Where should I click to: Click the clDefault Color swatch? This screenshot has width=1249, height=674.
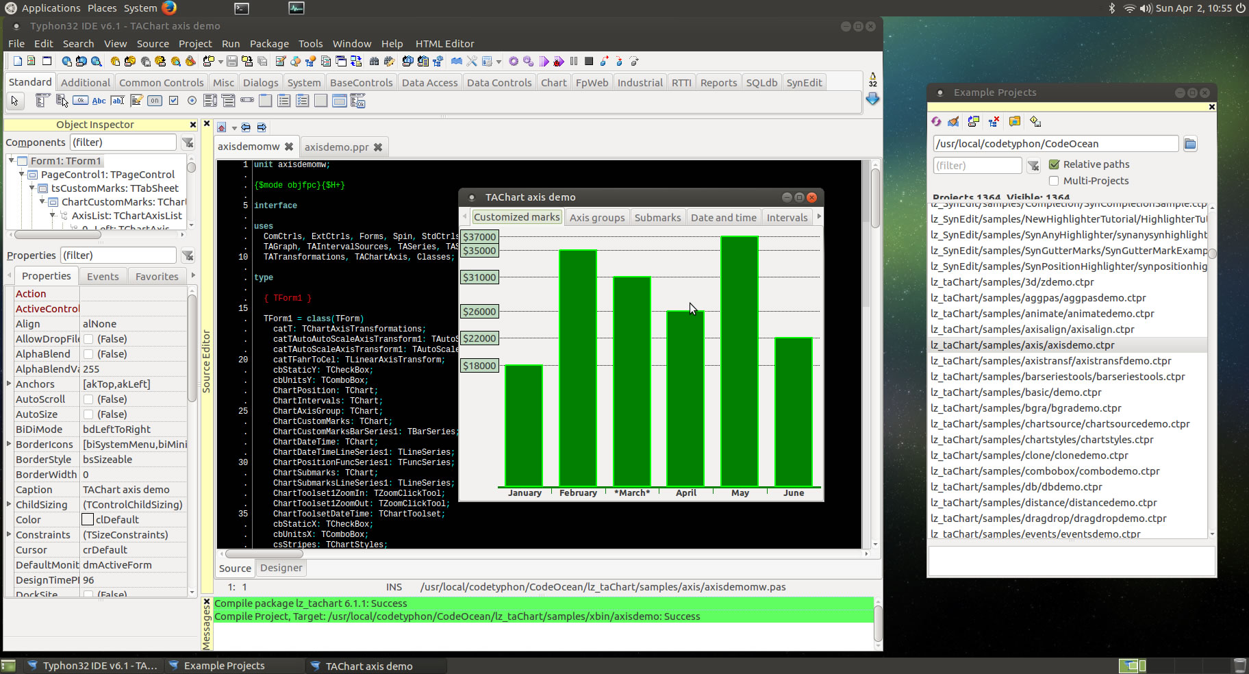pos(88,520)
